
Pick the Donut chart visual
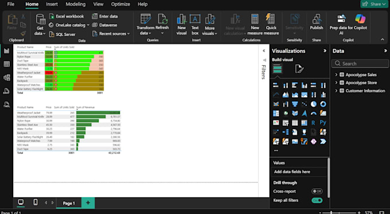pos(323,104)
